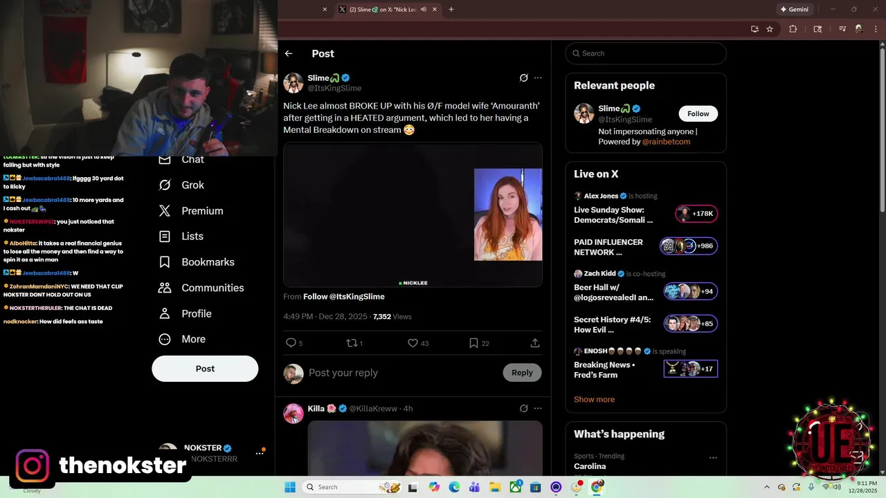886x498 pixels.
Task: Open Breaking News Fred's Farm space
Action: click(x=604, y=370)
